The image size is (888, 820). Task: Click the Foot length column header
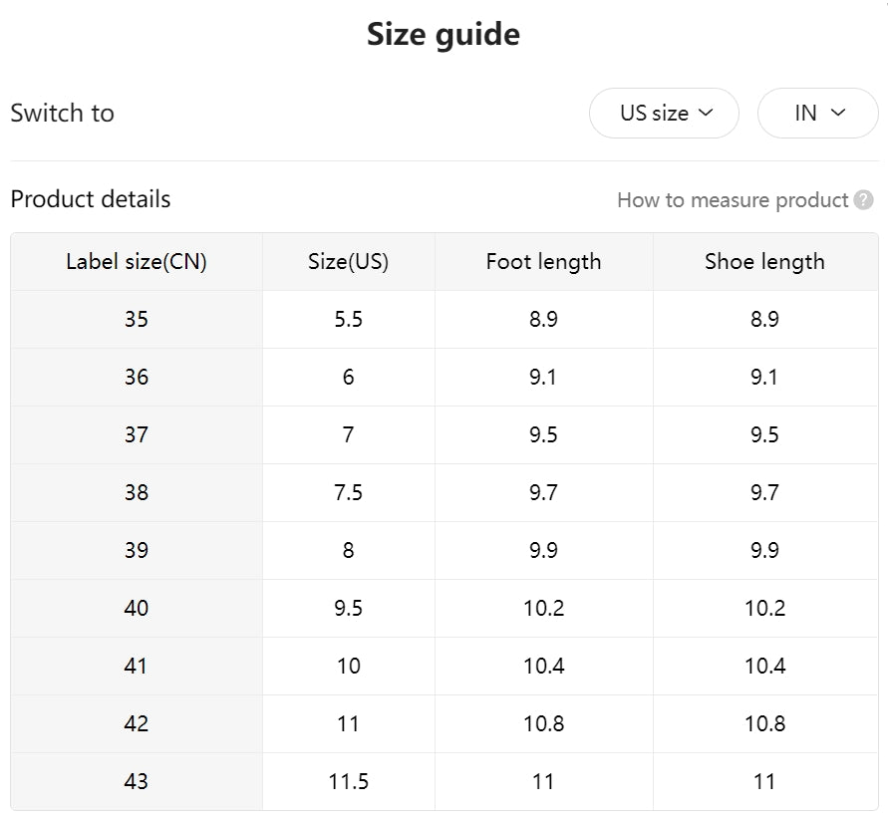(x=543, y=262)
